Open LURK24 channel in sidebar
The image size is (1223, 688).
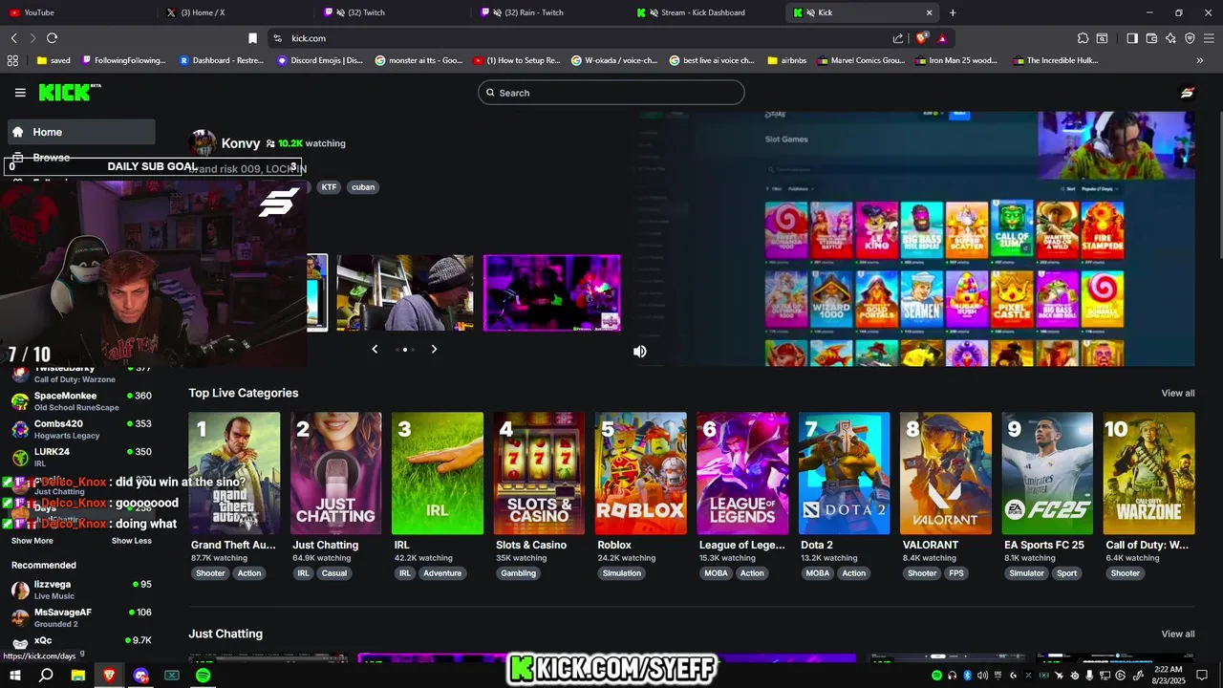tap(81, 457)
